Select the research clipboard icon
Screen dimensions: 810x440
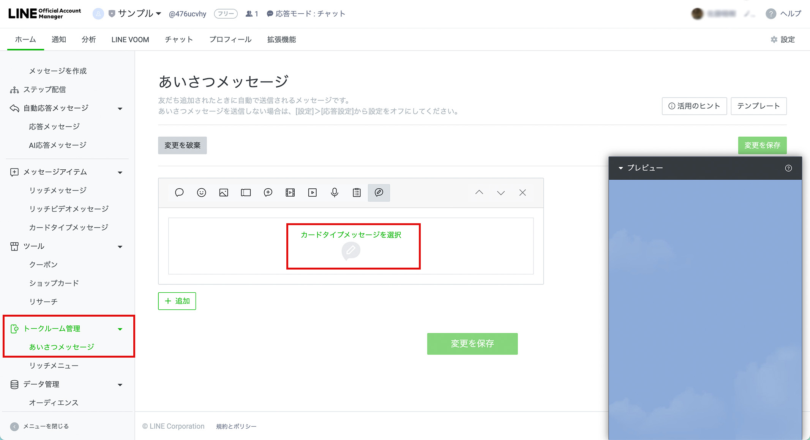[357, 192]
